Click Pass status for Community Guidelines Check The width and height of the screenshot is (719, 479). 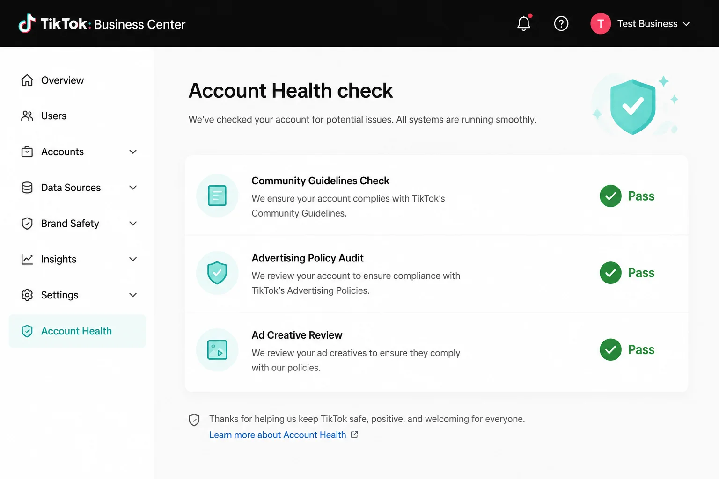pyautogui.click(x=641, y=196)
